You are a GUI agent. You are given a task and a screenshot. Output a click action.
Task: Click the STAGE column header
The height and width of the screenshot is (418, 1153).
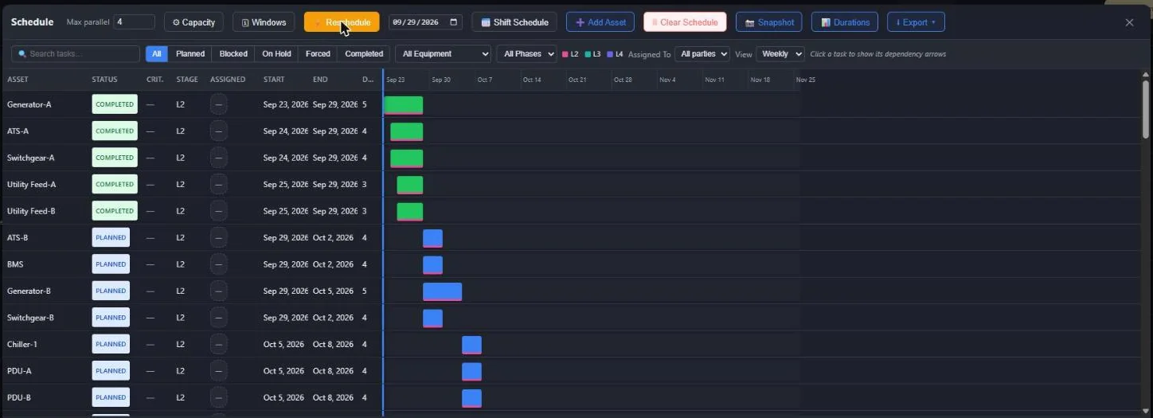pyautogui.click(x=187, y=80)
